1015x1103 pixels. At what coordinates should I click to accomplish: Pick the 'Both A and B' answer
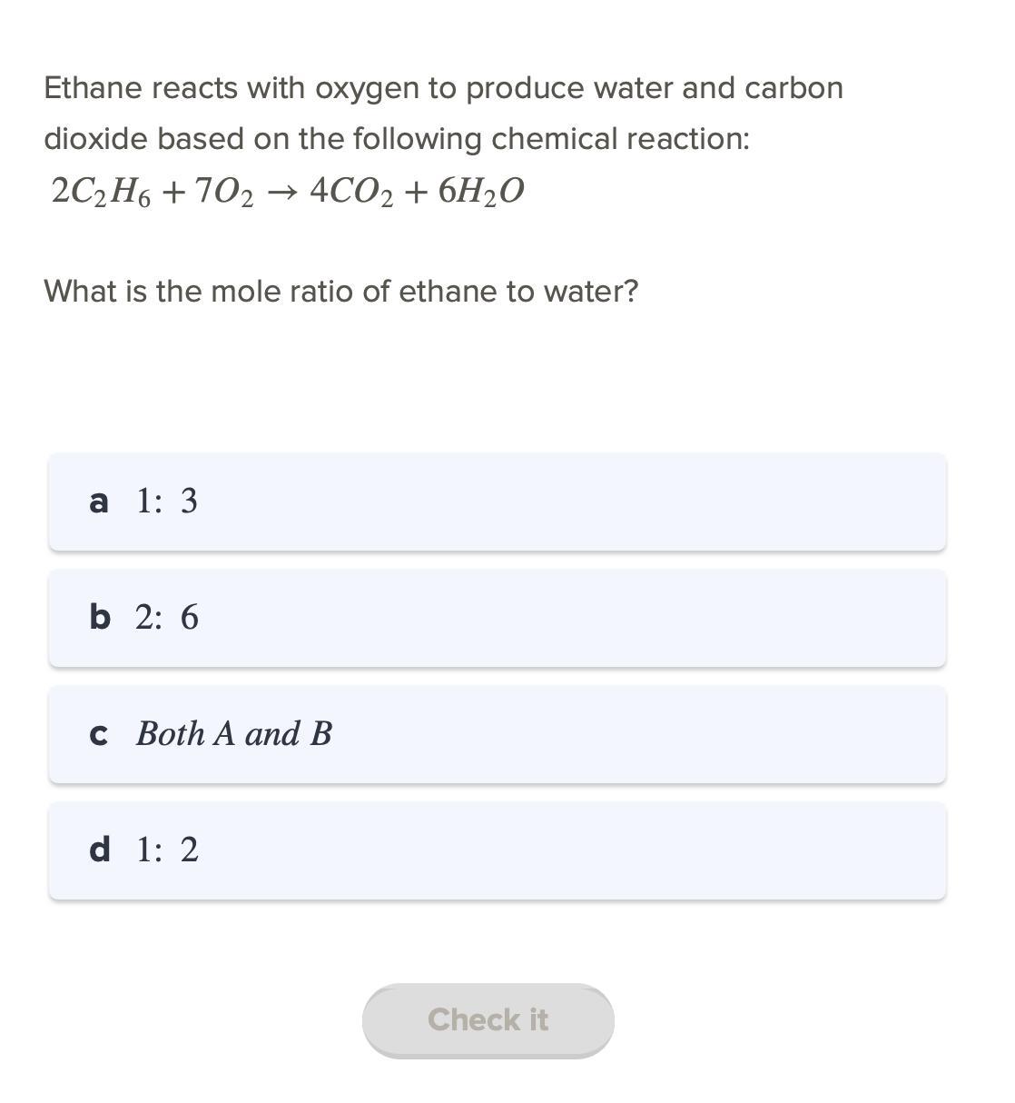497,734
